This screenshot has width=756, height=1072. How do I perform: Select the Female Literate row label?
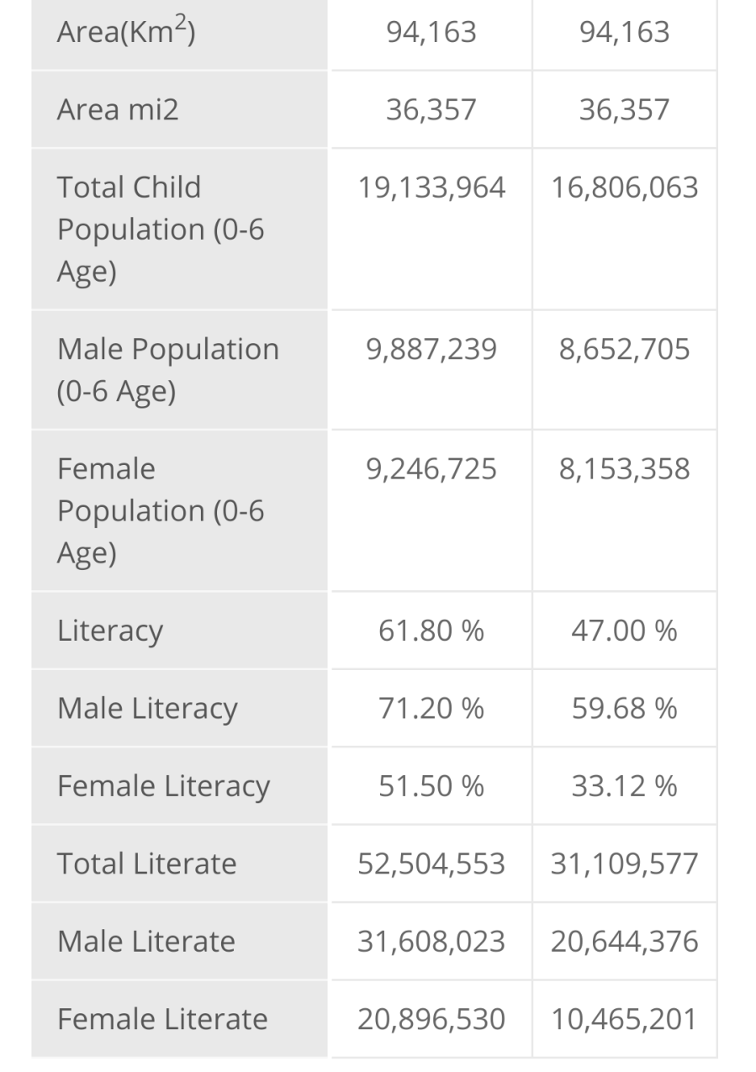pyautogui.click(x=161, y=1019)
